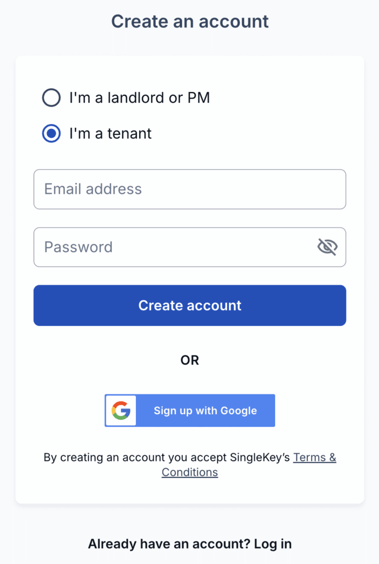The image size is (379, 564).
Task: Click the "Sign up with Google" button text
Action: [x=205, y=411]
